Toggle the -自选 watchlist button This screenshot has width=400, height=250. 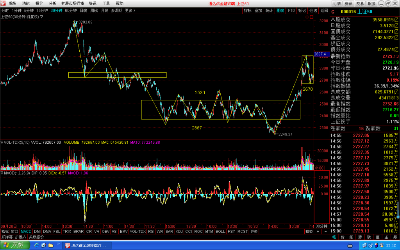(313, 11)
